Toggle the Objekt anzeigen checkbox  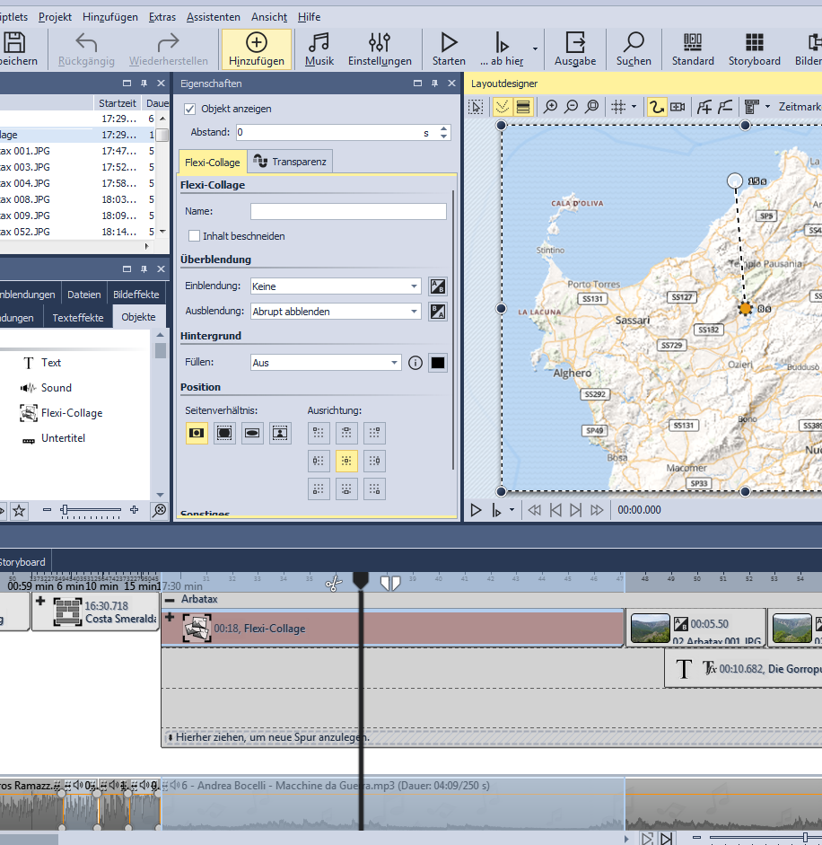pos(189,109)
